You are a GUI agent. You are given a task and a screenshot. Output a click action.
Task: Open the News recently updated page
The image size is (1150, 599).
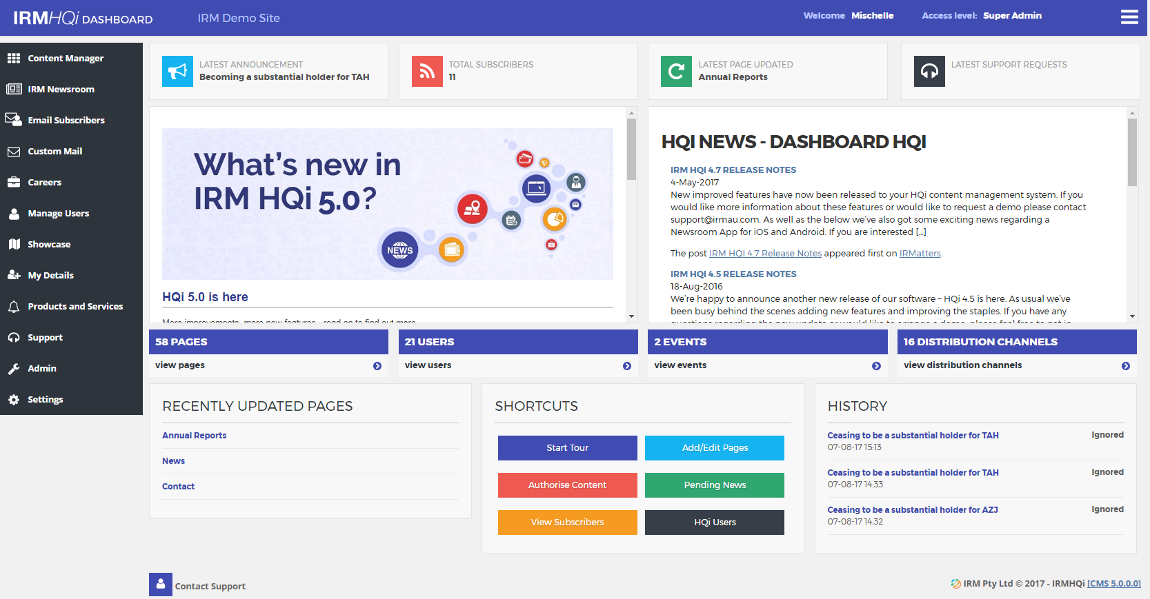[173, 461]
